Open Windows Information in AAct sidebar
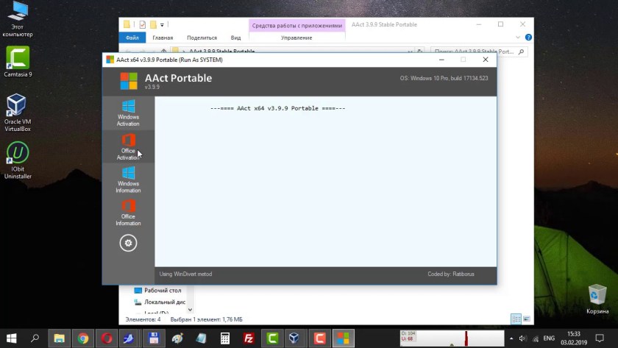The image size is (618, 348). 128,180
